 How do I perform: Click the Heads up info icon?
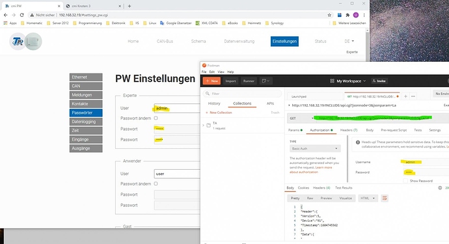tap(358, 142)
